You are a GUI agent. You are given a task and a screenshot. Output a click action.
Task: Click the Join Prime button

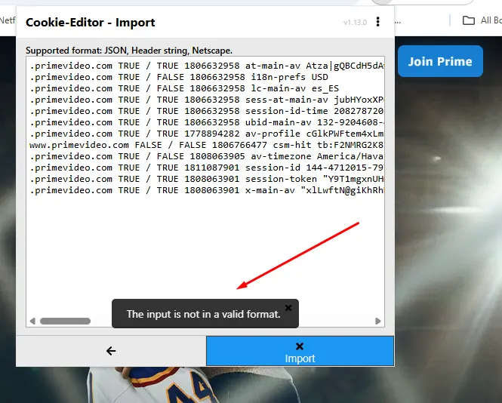pos(440,61)
